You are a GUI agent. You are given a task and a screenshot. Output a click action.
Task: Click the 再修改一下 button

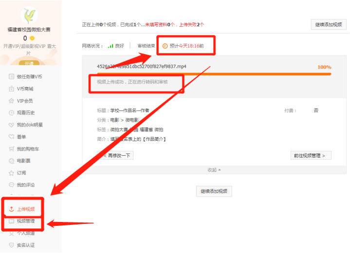[115, 156]
